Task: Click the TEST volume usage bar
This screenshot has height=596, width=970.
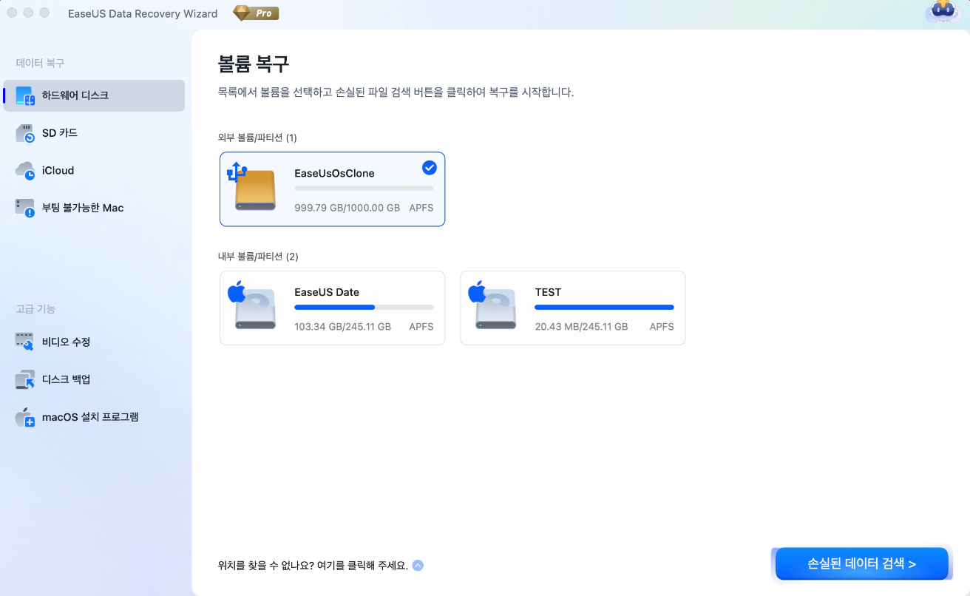Action: (604, 307)
